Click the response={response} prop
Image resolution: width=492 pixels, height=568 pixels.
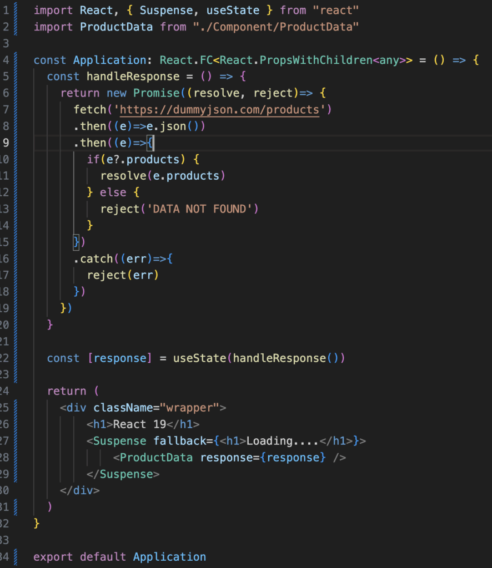[263, 458]
